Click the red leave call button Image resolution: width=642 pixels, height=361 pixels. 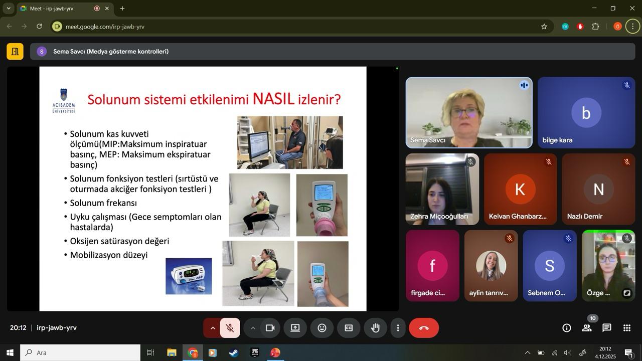click(424, 328)
